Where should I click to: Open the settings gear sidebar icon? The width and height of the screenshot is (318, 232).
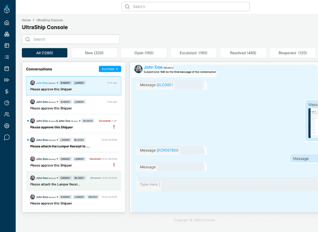[7, 126]
